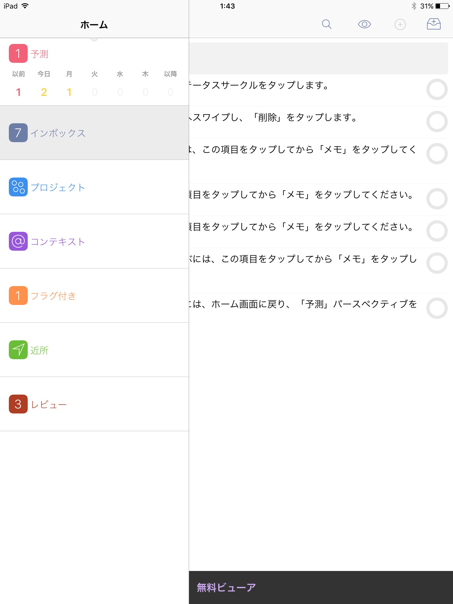Open the インボックス inbox perspective
This screenshot has height=604, width=453.
tap(58, 133)
